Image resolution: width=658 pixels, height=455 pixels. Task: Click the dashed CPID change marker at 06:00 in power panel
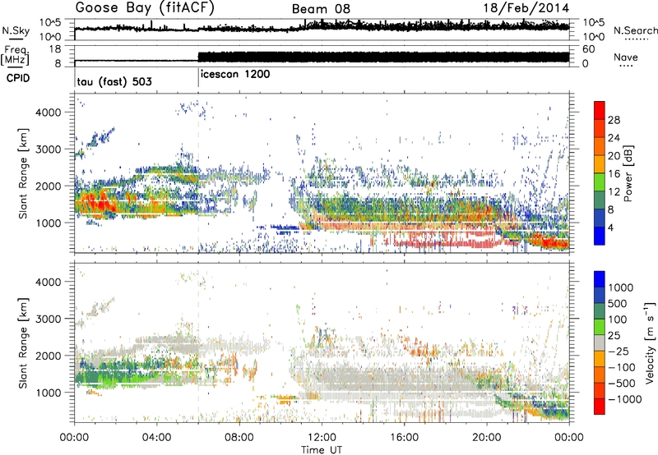198,173
